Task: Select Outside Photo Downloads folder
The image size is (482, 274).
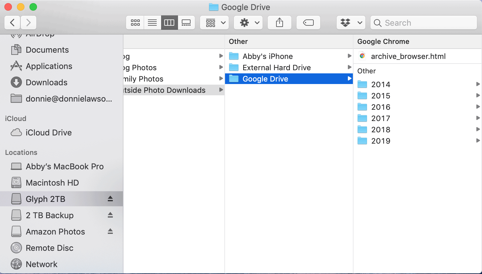Action: (174, 90)
